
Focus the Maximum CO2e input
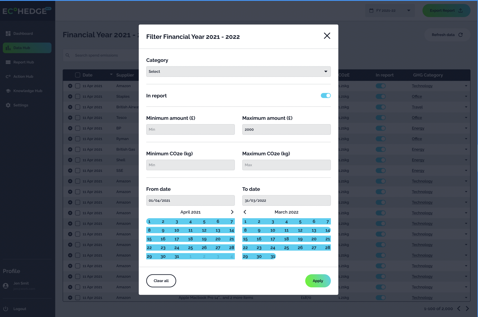coord(286,165)
